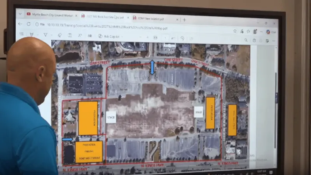This screenshot has width=311, height=175.
Task: Open the PDF table of contents
Action: coord(22,34)
